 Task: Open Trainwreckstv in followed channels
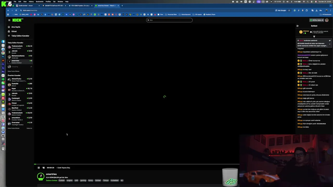[20, 47]
